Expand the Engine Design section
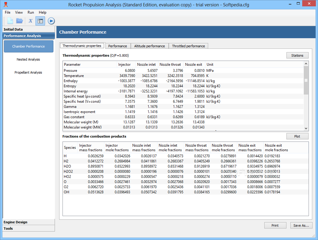 29,222
